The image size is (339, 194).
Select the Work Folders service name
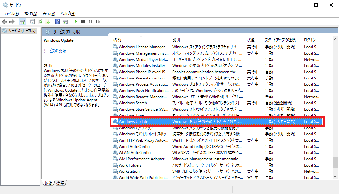click(130, 165)
